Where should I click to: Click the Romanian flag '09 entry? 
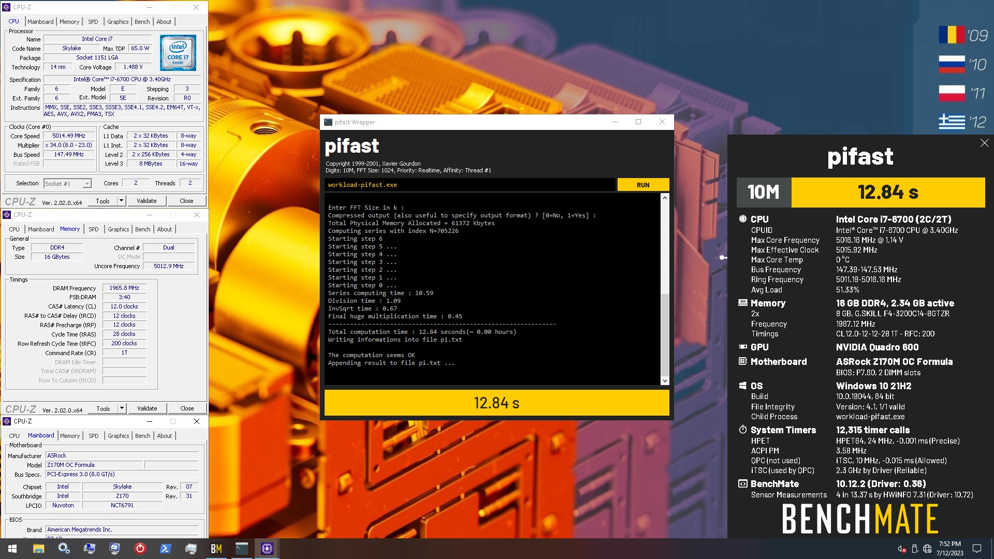tap(963, 35)
